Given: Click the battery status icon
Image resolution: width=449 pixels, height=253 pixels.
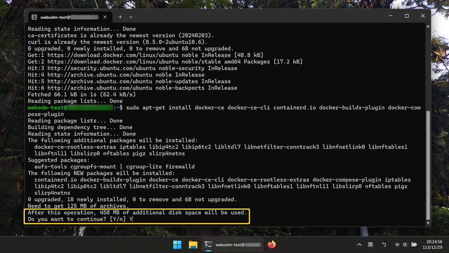Looking at the screenshot, I should tap(414, 245).
